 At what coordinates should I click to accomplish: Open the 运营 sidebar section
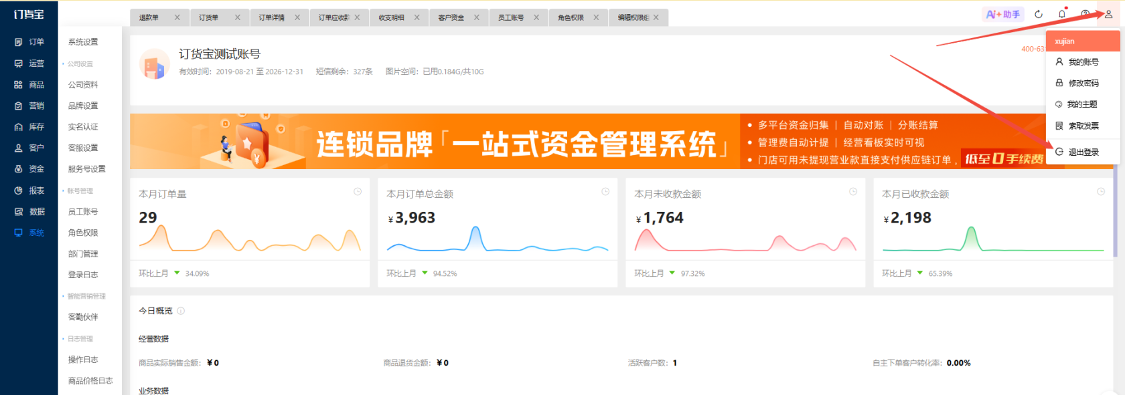click(29, 63)
